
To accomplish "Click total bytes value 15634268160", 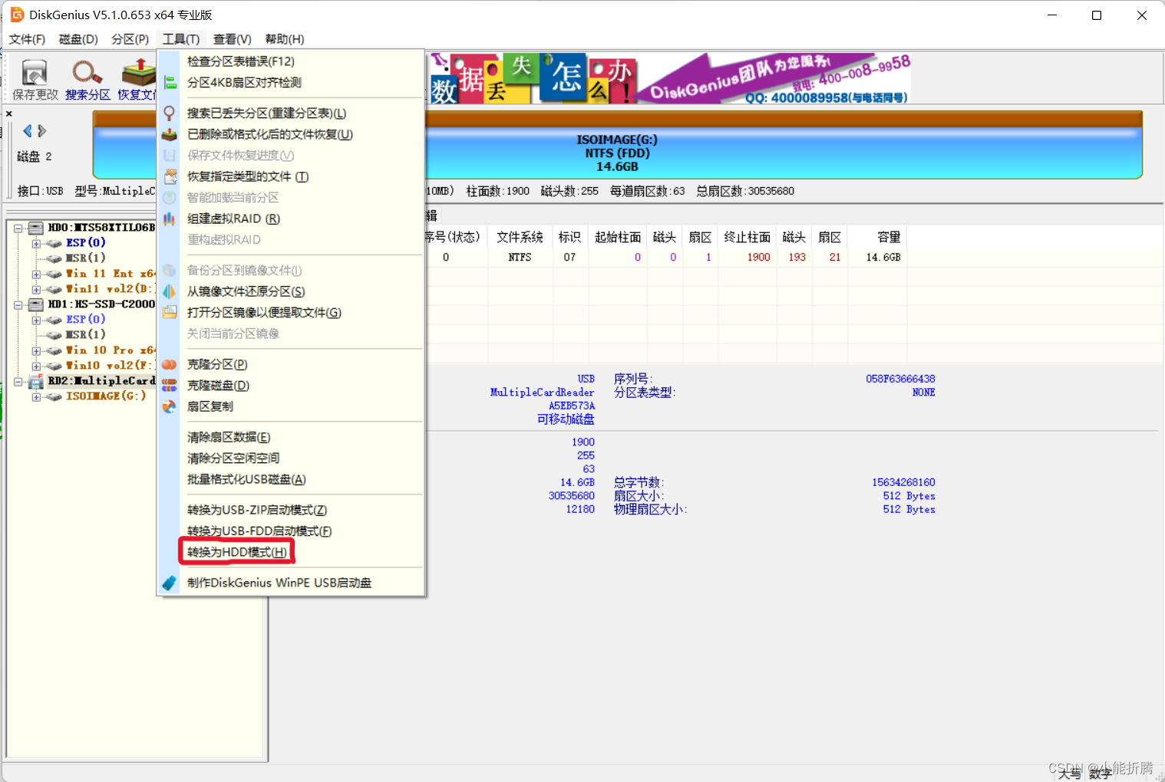I will click(x=903, y=482).
